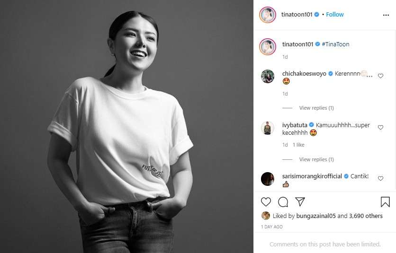Open sarisimorangkirofficial's avatar
The image size is (396, 253).
(x=268, y=179)
